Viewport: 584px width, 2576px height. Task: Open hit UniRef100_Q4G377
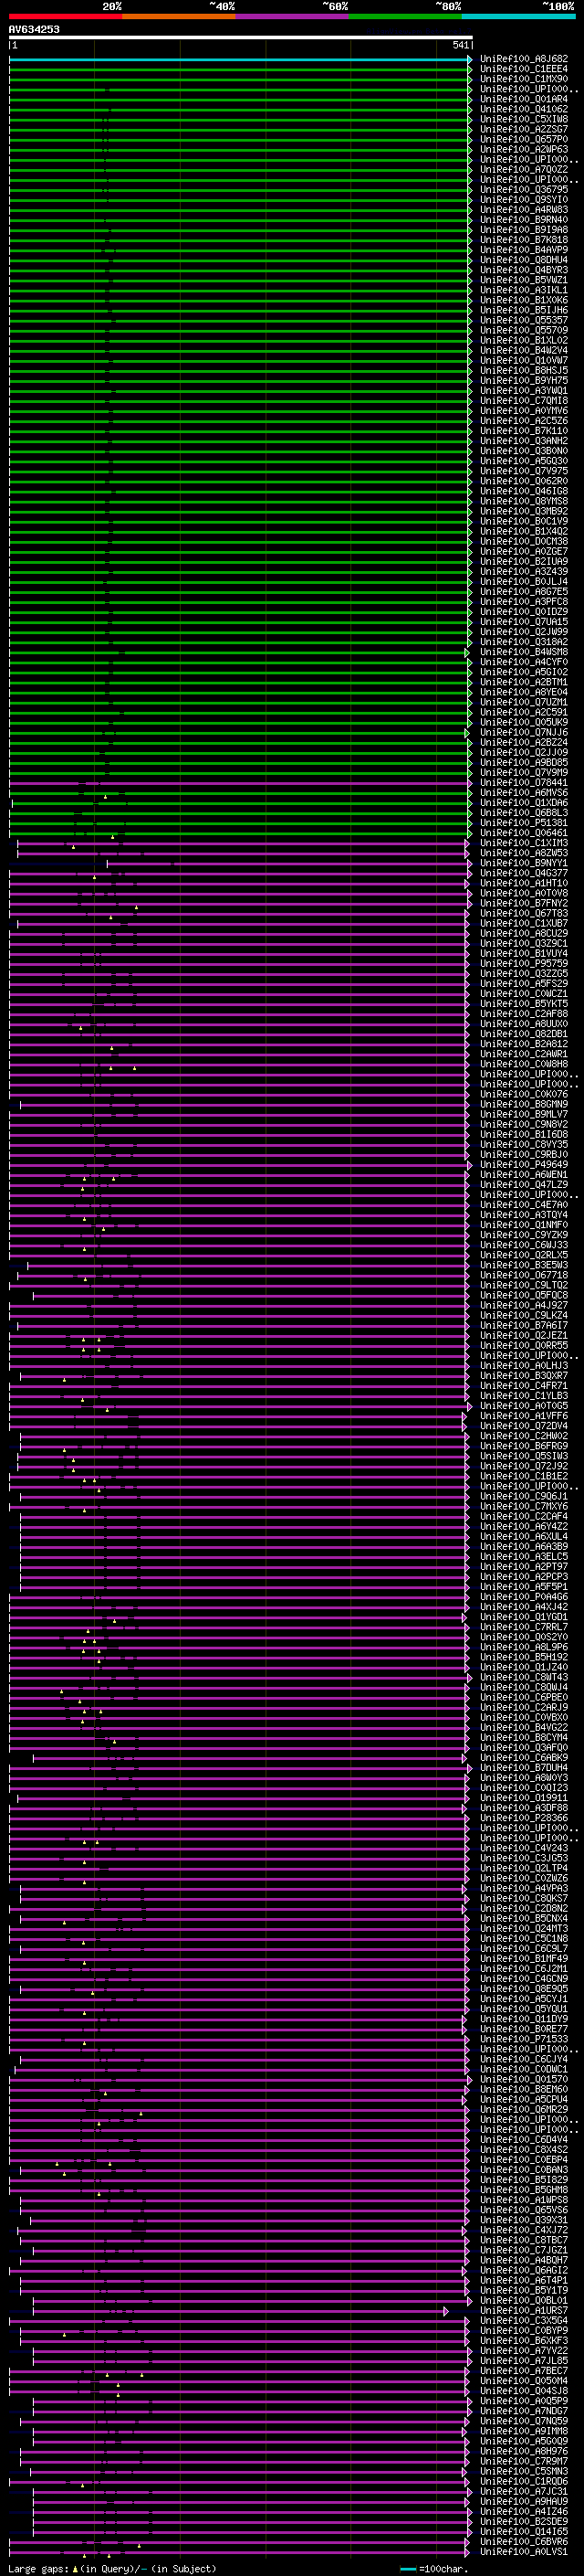(x=524, y=873)
